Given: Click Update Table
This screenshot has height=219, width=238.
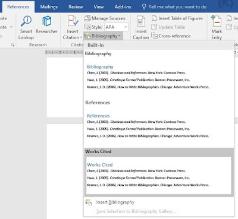Looking at the screenshot, I should tap(168, 27).
